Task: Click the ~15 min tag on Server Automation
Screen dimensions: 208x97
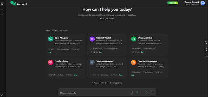Action: (114, 75)
